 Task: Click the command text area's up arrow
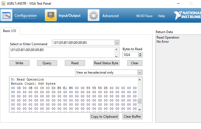[116, 49]
